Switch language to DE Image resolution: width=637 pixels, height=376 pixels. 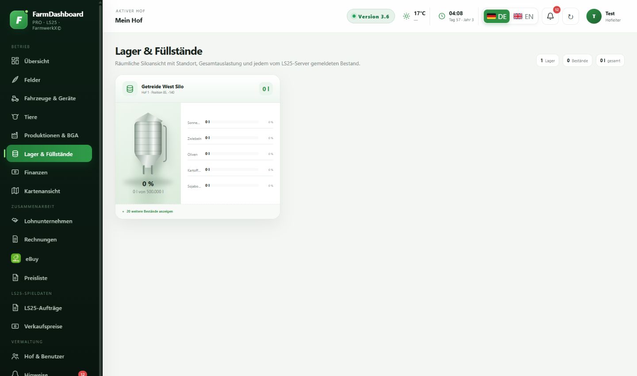click(497, 16)
